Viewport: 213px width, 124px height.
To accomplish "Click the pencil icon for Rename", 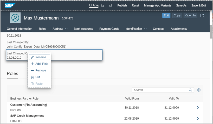I will 32,57.
